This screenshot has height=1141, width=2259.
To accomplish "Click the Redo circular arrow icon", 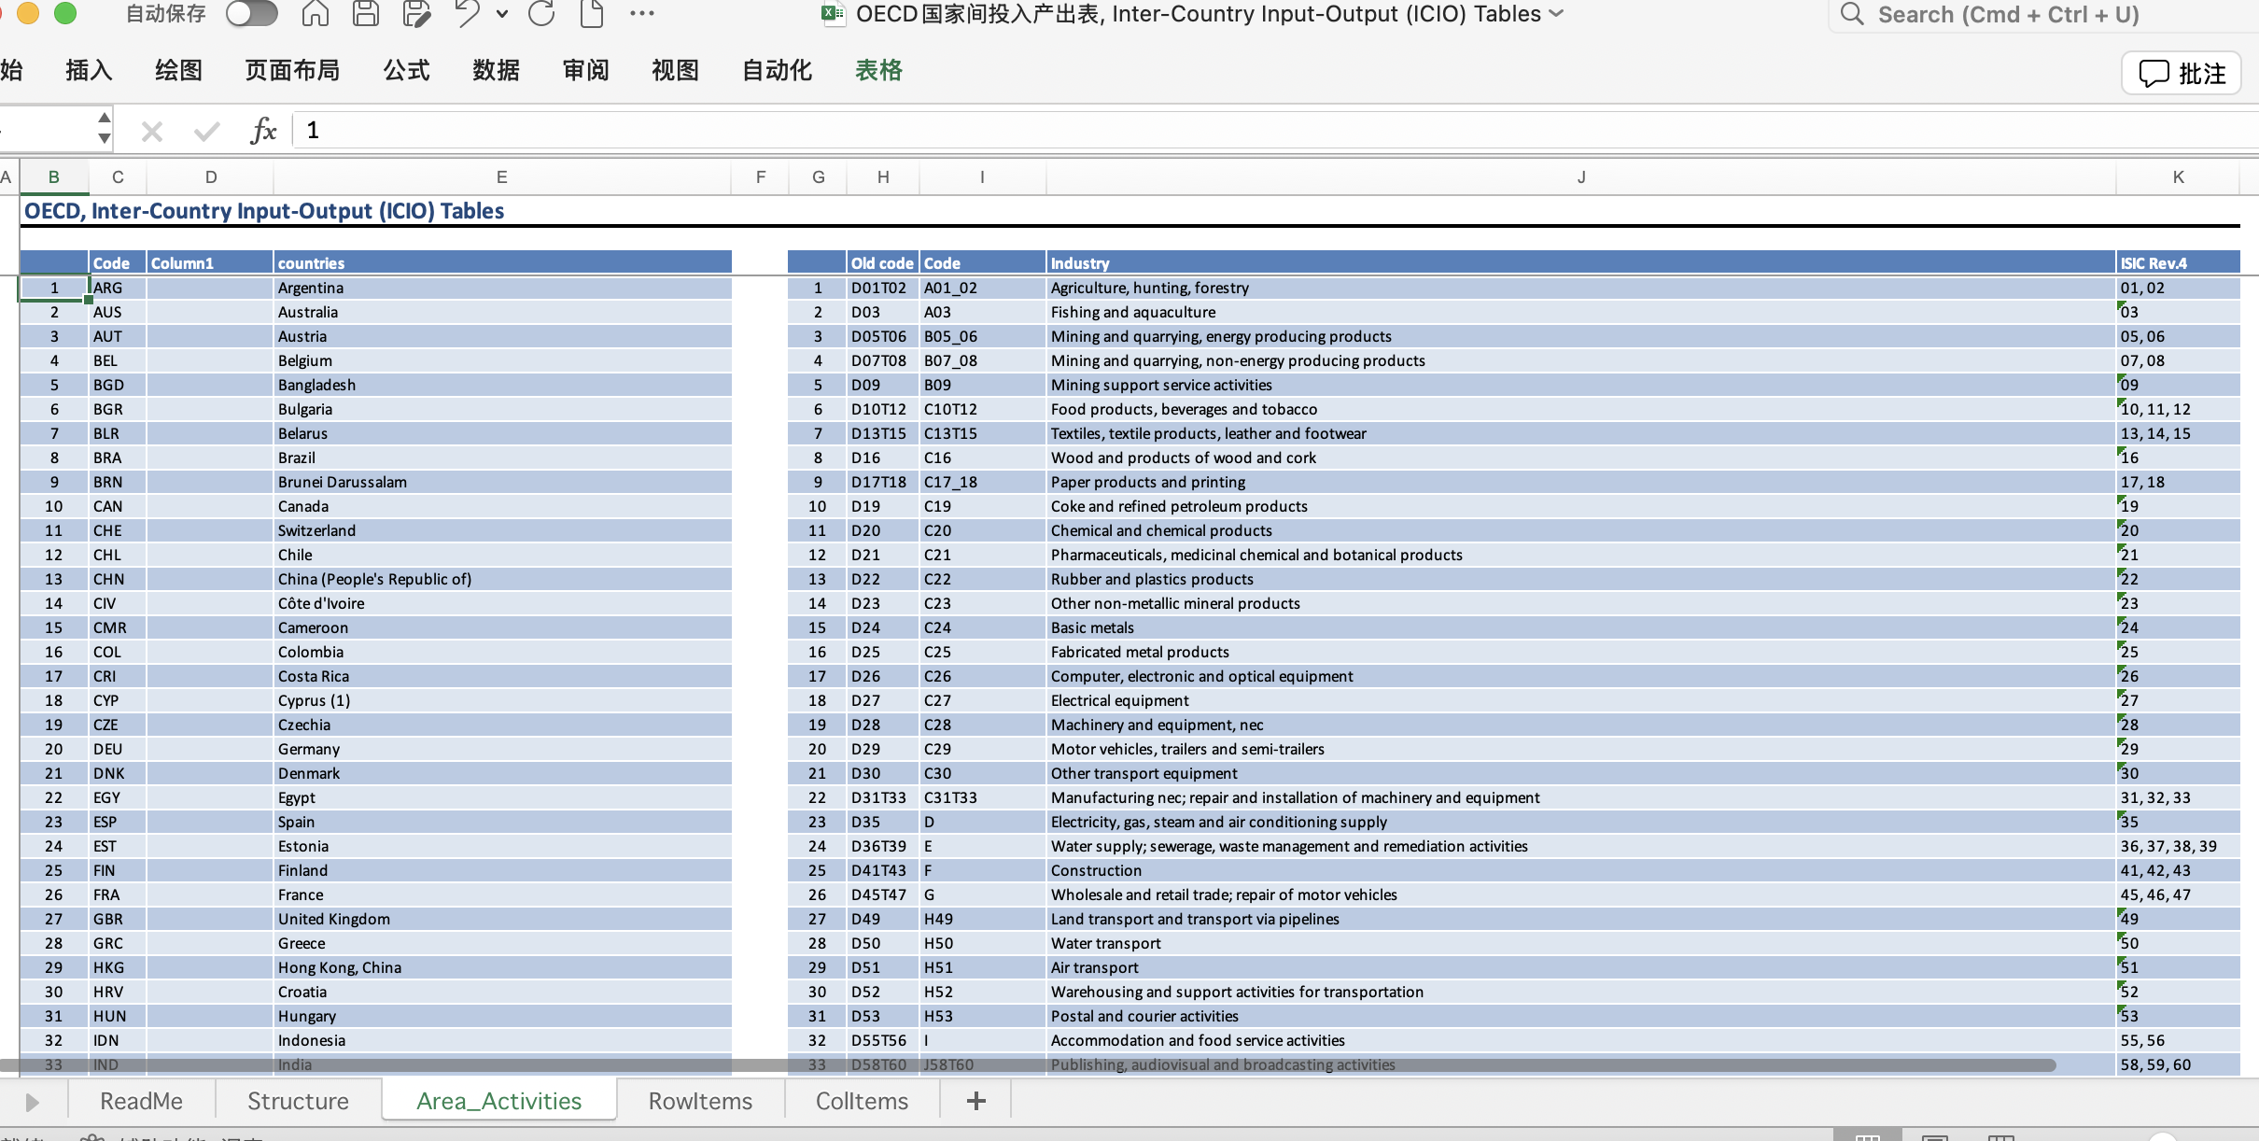I will tap(541, 13).
